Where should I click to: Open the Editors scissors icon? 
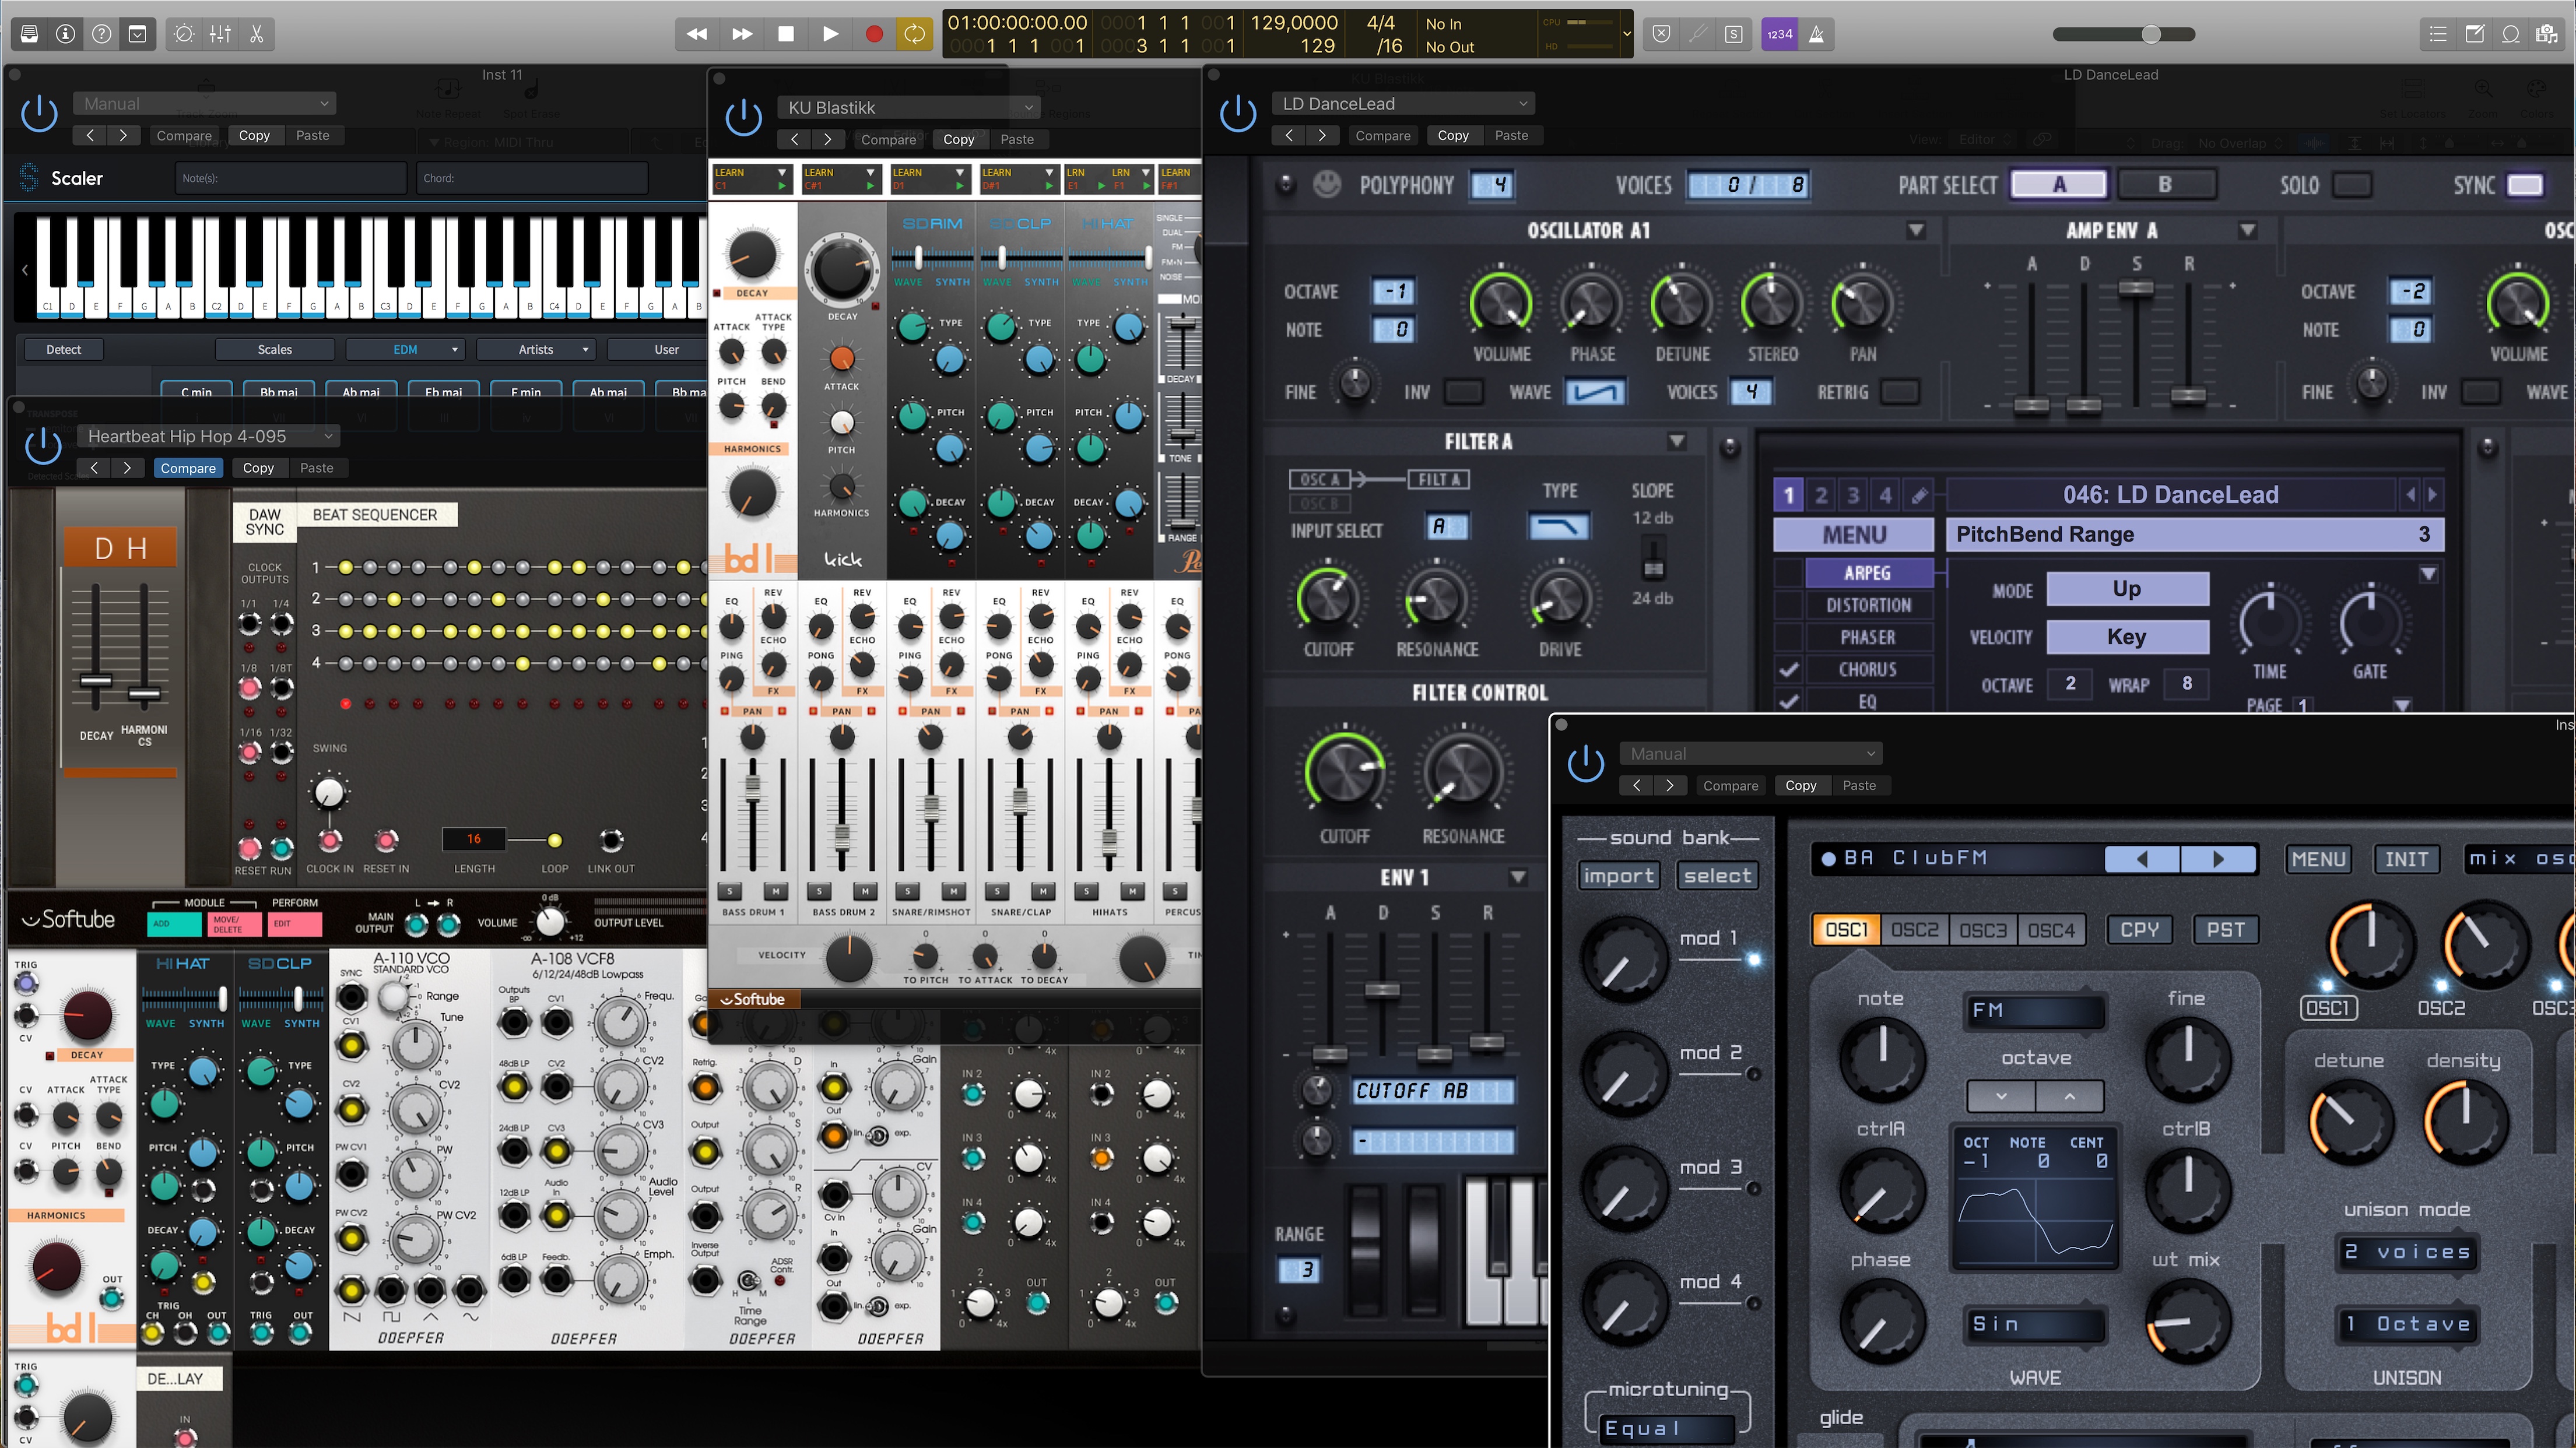point(256,34)
